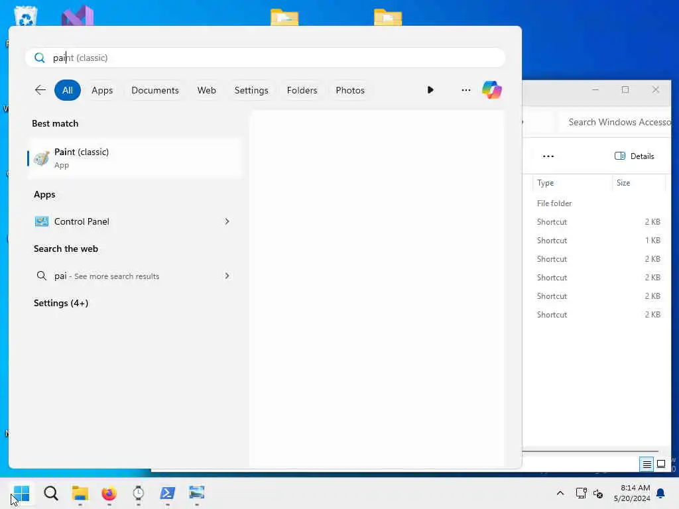Screen dimensions: 679x509
Task: Open Control Panel app result
Action: tap(82, 221)
